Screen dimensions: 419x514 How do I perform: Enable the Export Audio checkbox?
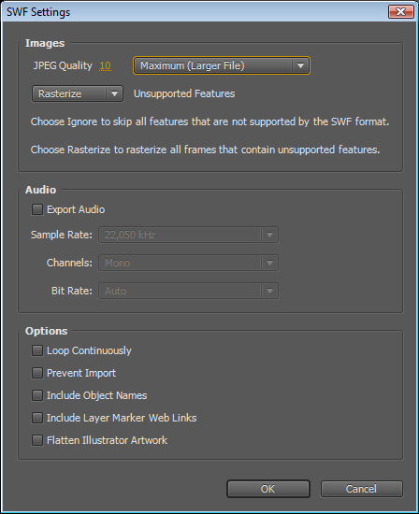pyautogui.click(x=37, y=209)
